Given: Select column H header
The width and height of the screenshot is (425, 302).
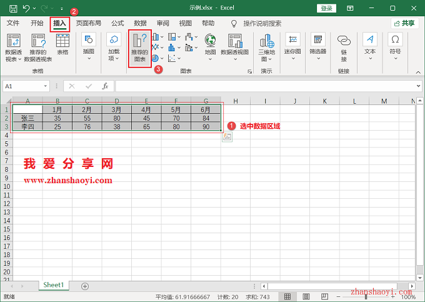Looking at the screenshot, I should (x=235, y=101).
